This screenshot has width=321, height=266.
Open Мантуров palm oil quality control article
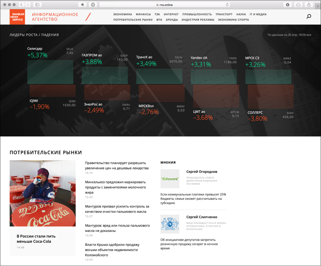[x=117, y=209]
